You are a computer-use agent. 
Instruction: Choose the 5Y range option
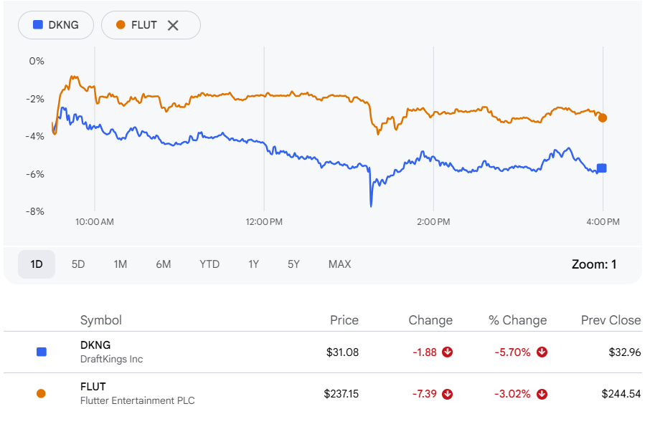(293, 264)
